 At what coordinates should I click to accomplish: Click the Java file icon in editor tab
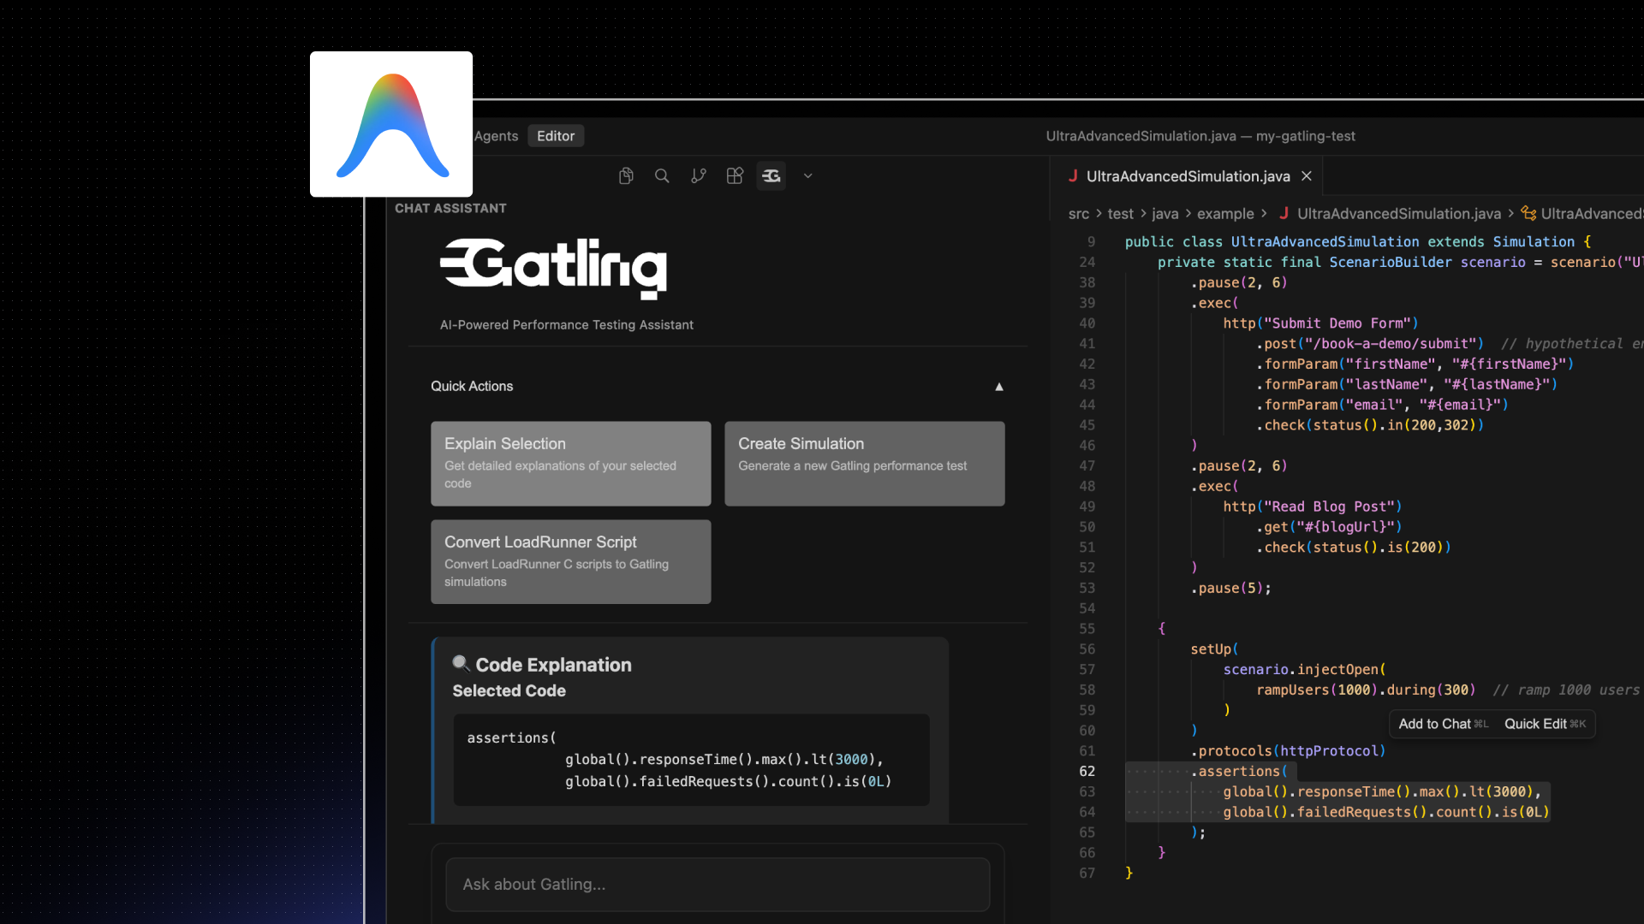(x=1073, y=175)
